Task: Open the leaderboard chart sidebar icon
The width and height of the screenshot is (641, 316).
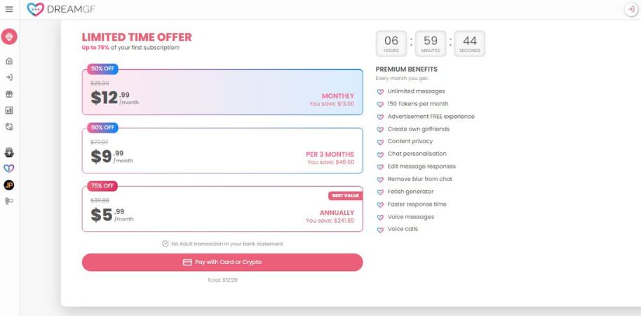Action: click(x=9, y=110)
